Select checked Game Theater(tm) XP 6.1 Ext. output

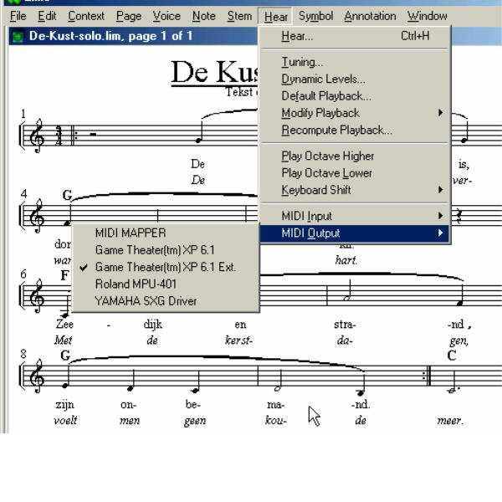coord(166,267)
